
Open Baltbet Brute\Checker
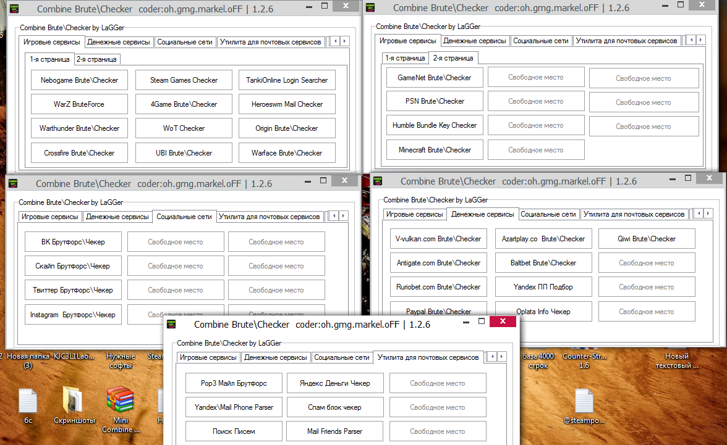point(543,263)
